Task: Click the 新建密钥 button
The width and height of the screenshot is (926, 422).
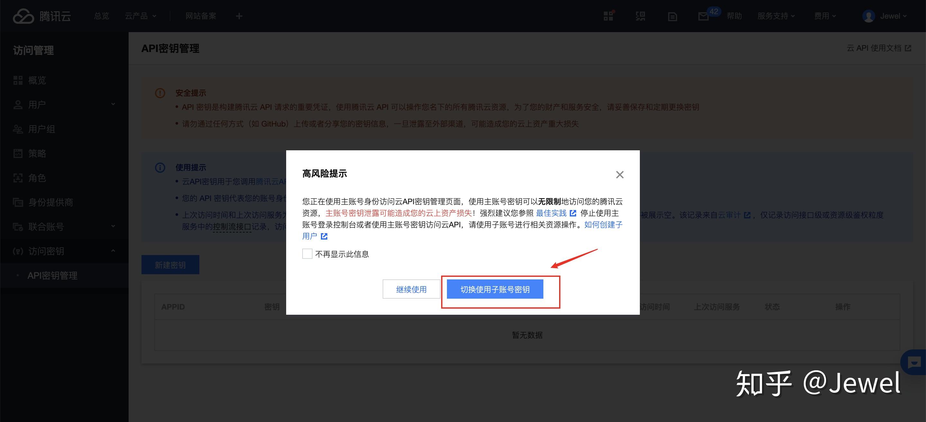Action: (x=170, y=265)
